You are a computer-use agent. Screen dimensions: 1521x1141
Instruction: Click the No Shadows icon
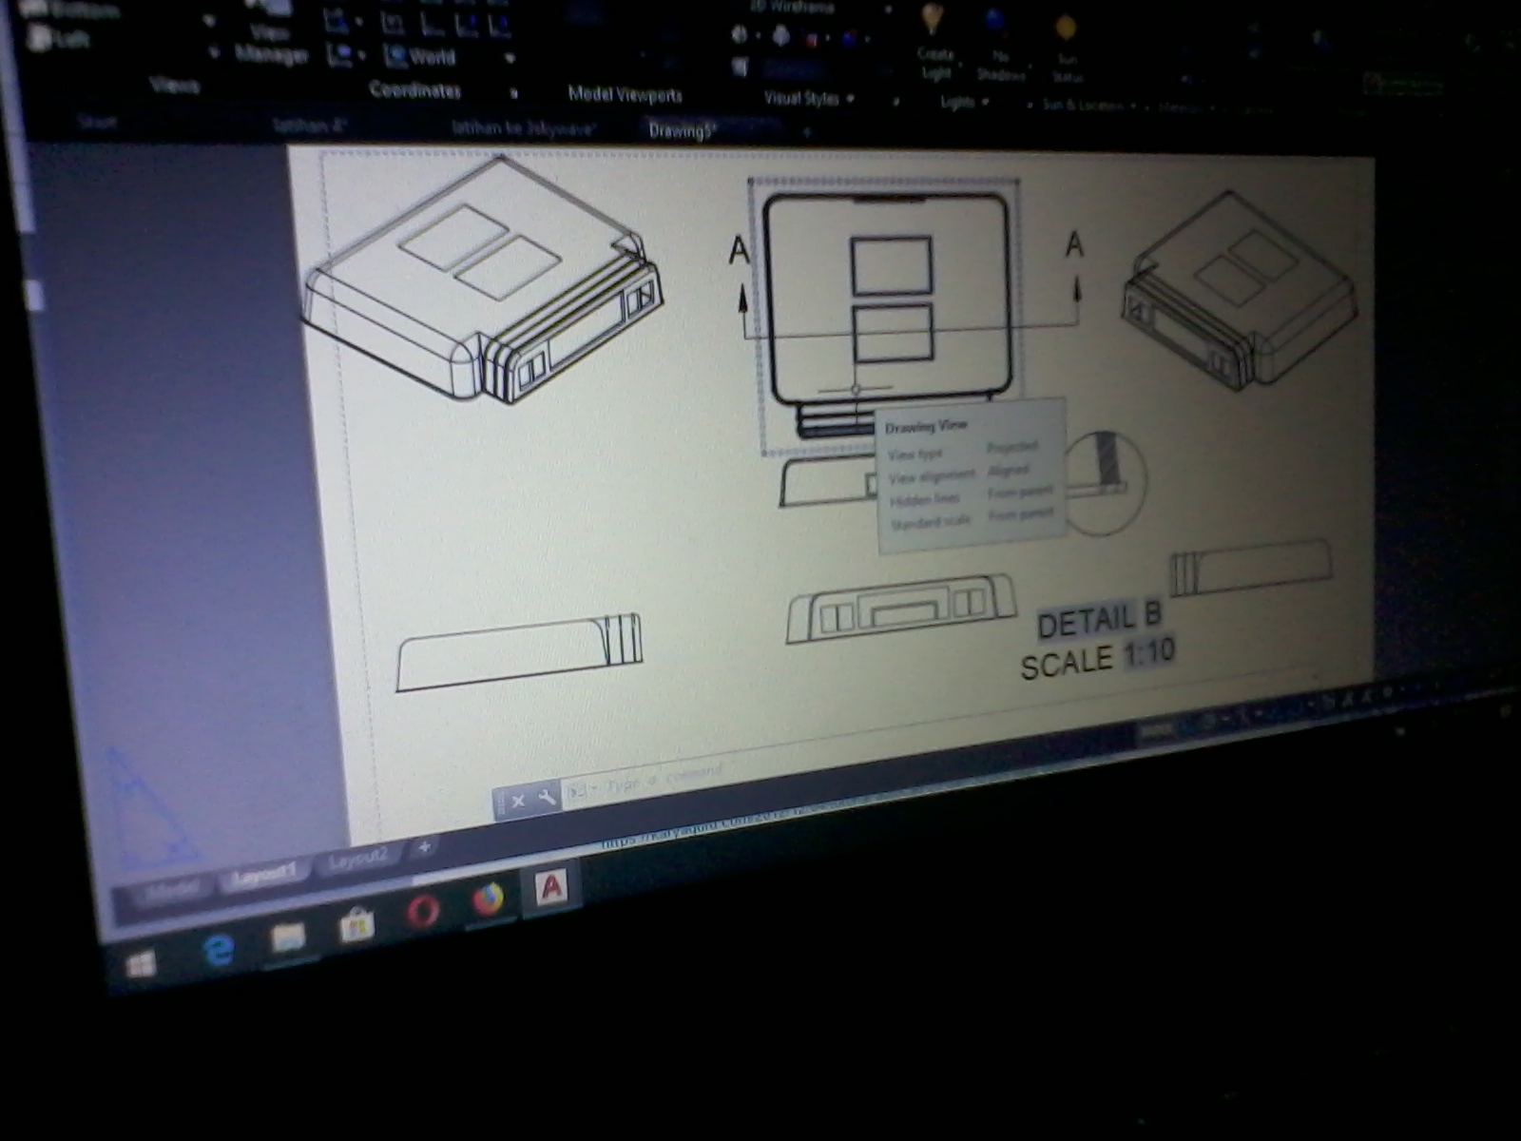point(996,23)
